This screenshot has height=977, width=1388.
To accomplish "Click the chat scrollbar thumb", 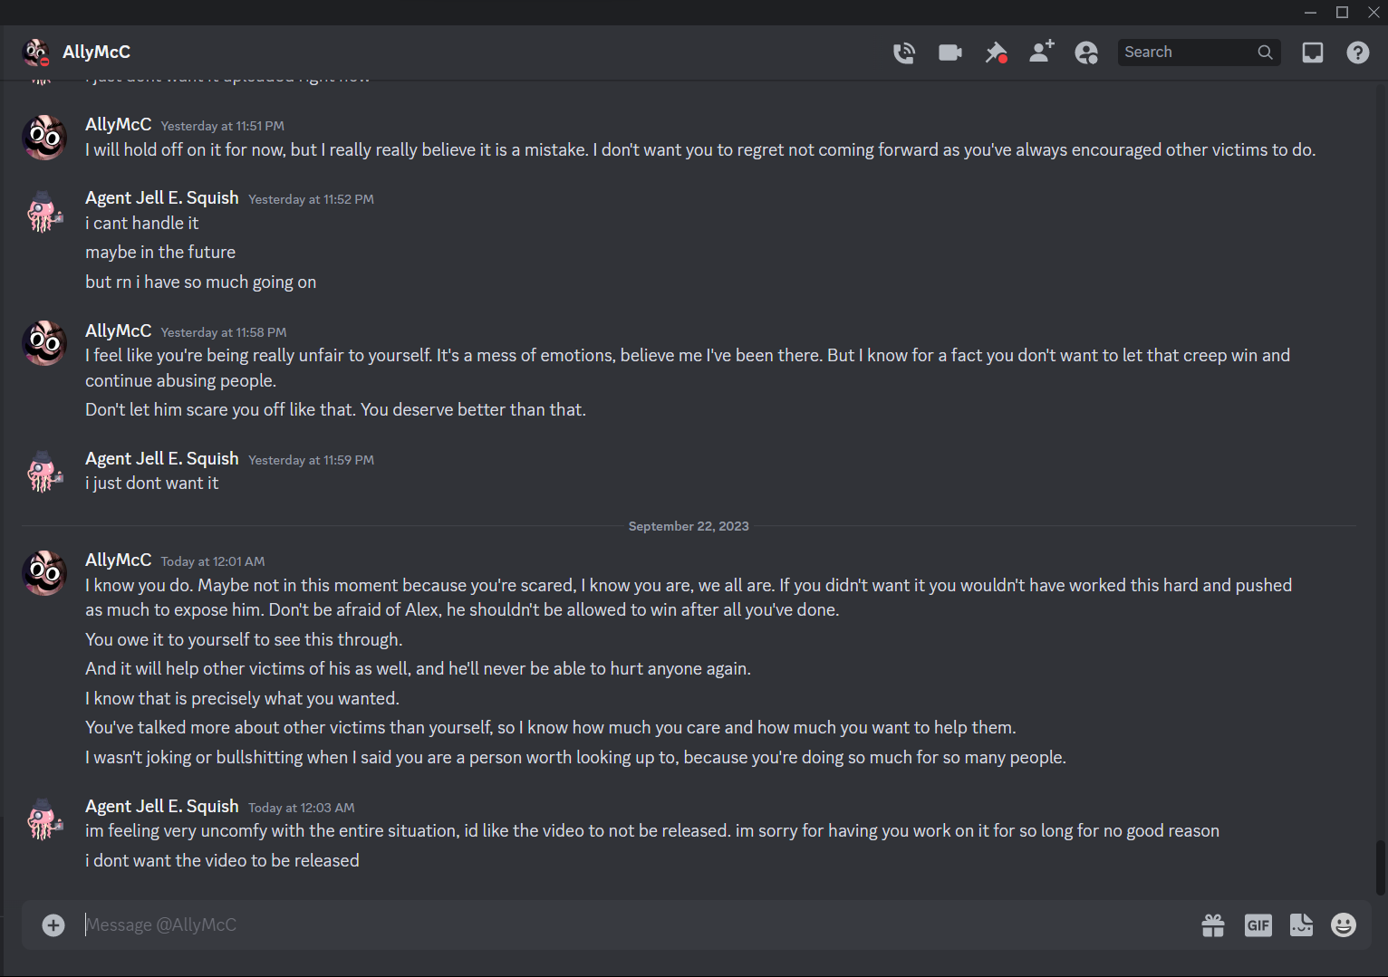I will (x=1380, y=866).
